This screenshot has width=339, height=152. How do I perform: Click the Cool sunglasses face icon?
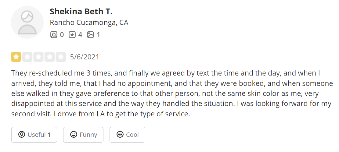point(120,135)
